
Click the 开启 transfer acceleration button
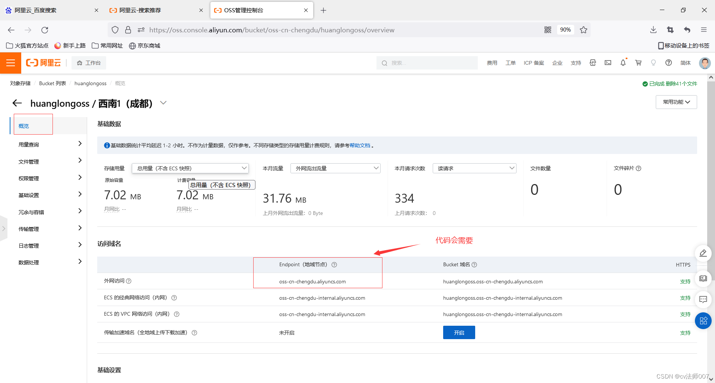[459, 332]
